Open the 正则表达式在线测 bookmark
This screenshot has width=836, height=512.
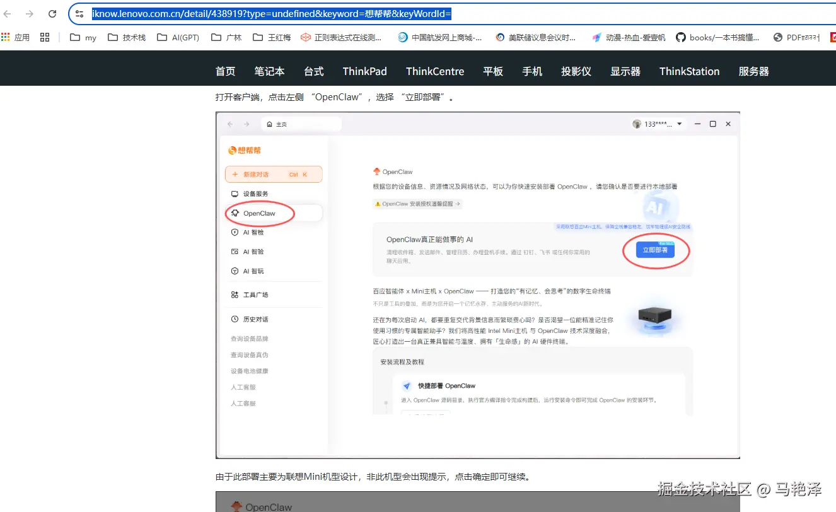click(341, 37)
